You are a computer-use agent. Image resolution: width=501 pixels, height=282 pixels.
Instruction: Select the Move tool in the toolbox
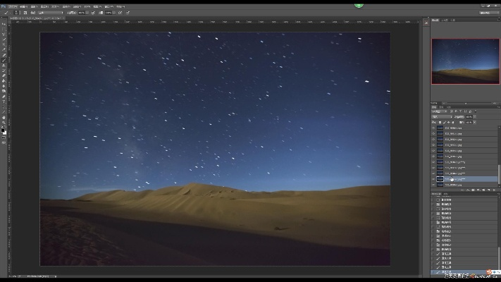[4, 24]
